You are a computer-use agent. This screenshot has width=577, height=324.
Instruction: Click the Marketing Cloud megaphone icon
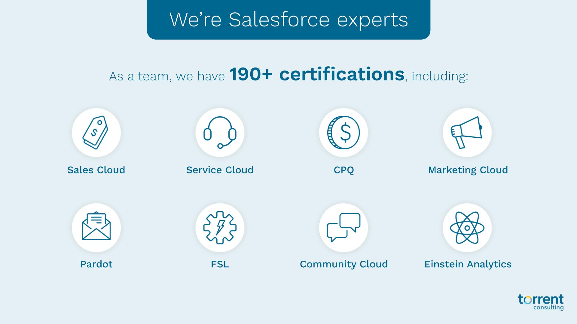point(467,133)
